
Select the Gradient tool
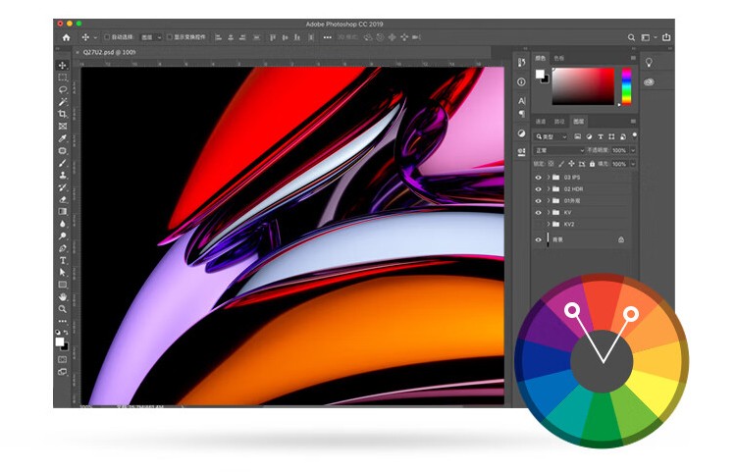pyautogui.click(x=63, y=212)
